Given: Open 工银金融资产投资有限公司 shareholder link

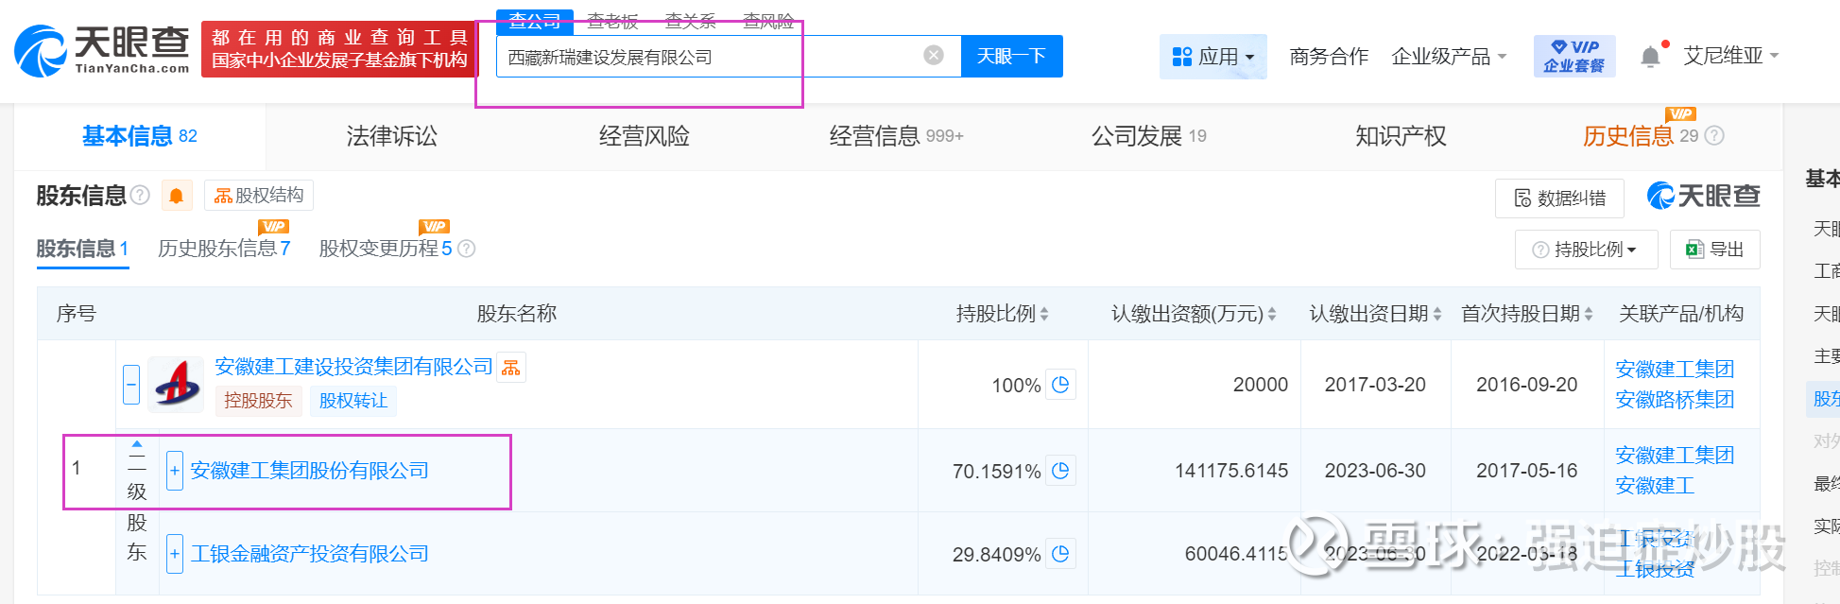Looking at the screenshot, I should [309, 554].
